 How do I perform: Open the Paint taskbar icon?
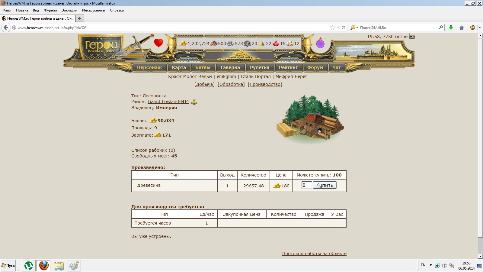(x=74, y=266)
